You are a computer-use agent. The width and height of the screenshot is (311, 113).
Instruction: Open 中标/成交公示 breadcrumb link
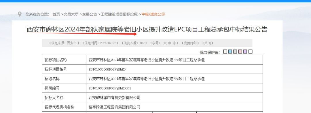tap(153, 14)
